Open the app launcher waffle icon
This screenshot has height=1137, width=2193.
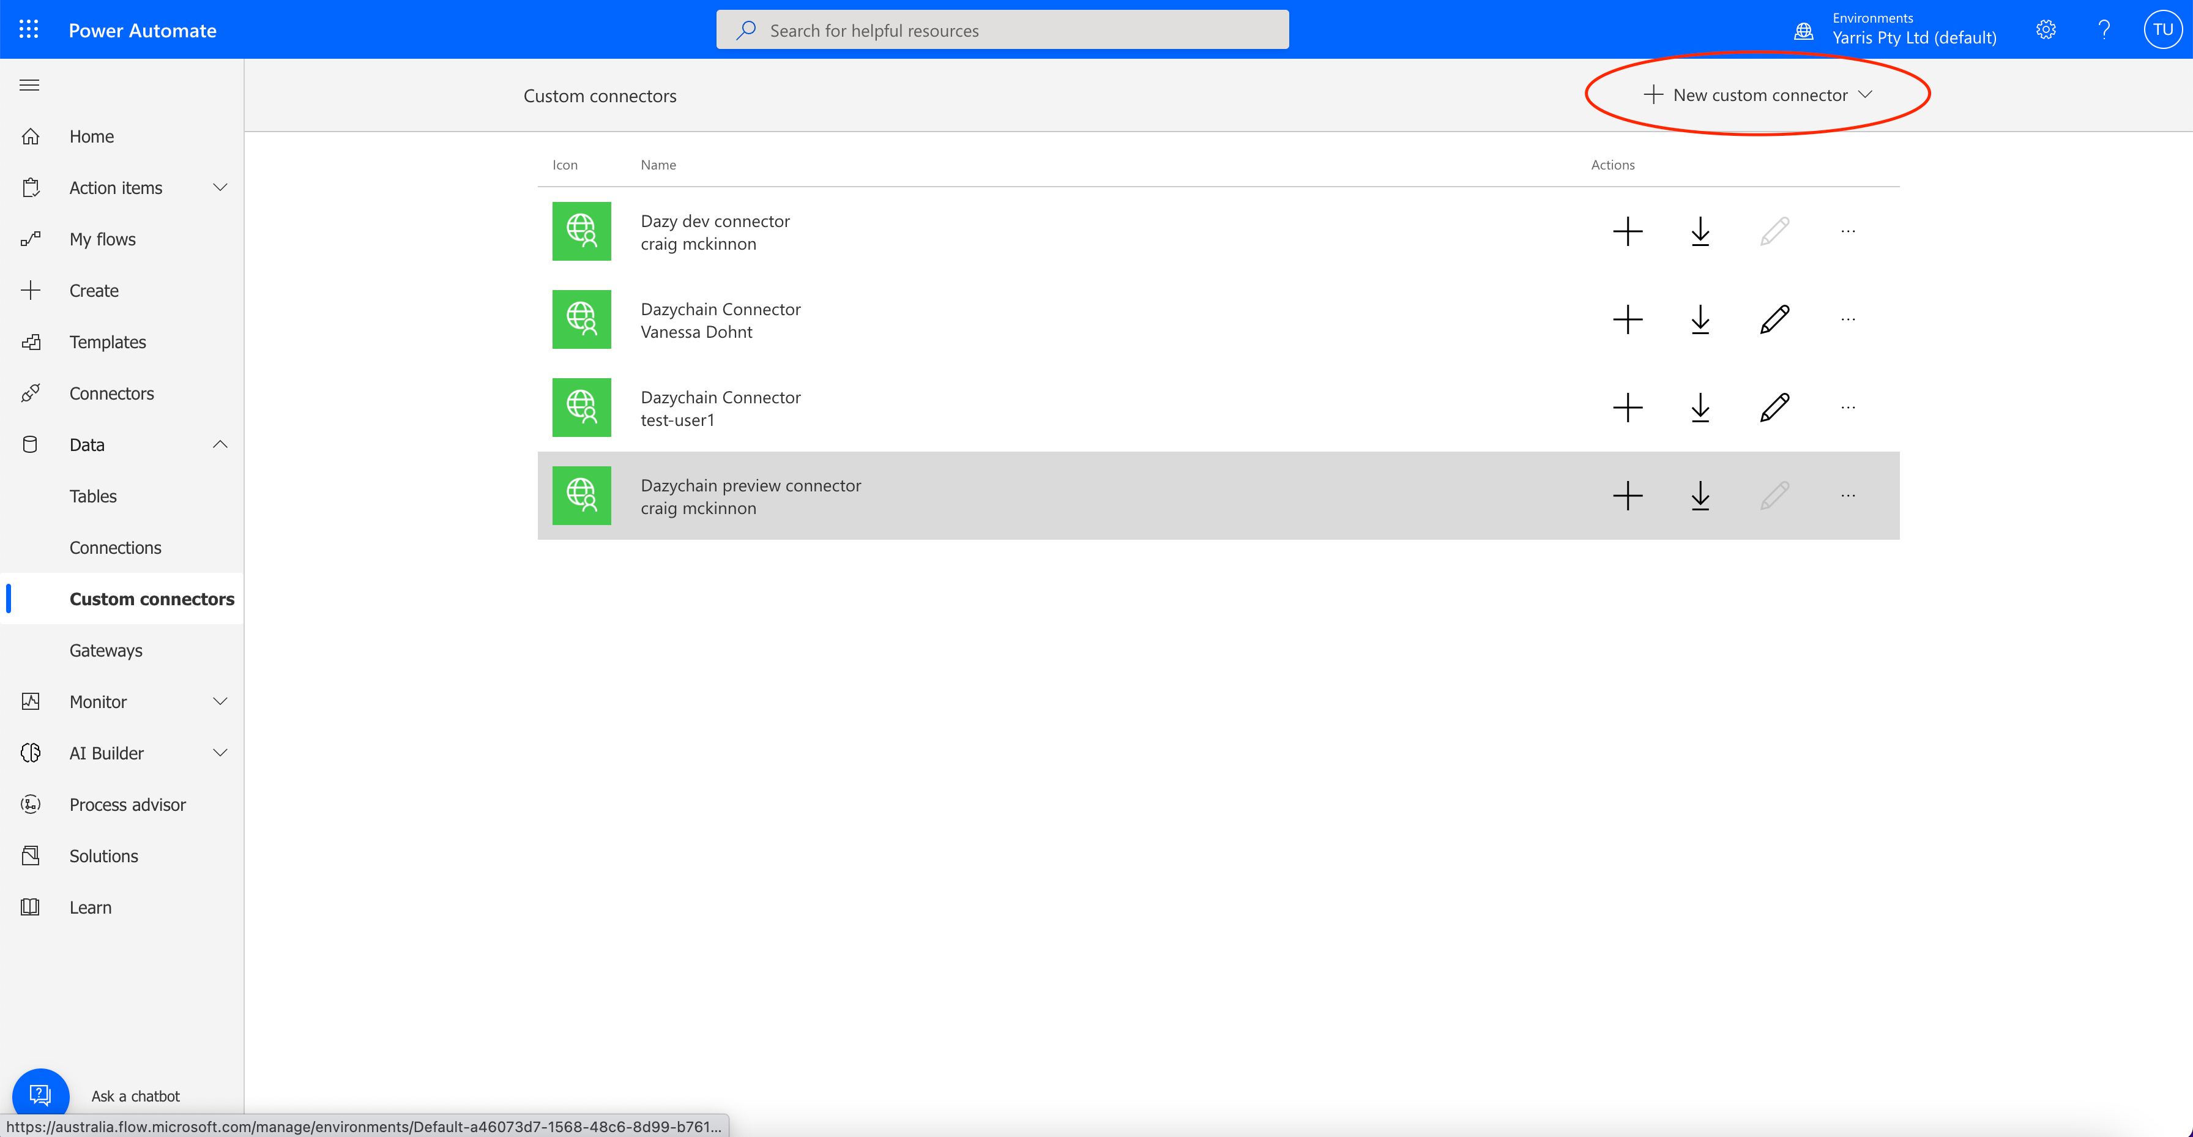29,30
